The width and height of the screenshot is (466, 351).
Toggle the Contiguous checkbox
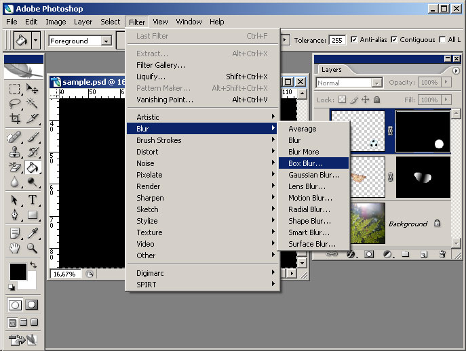click(x=394, y=39)
